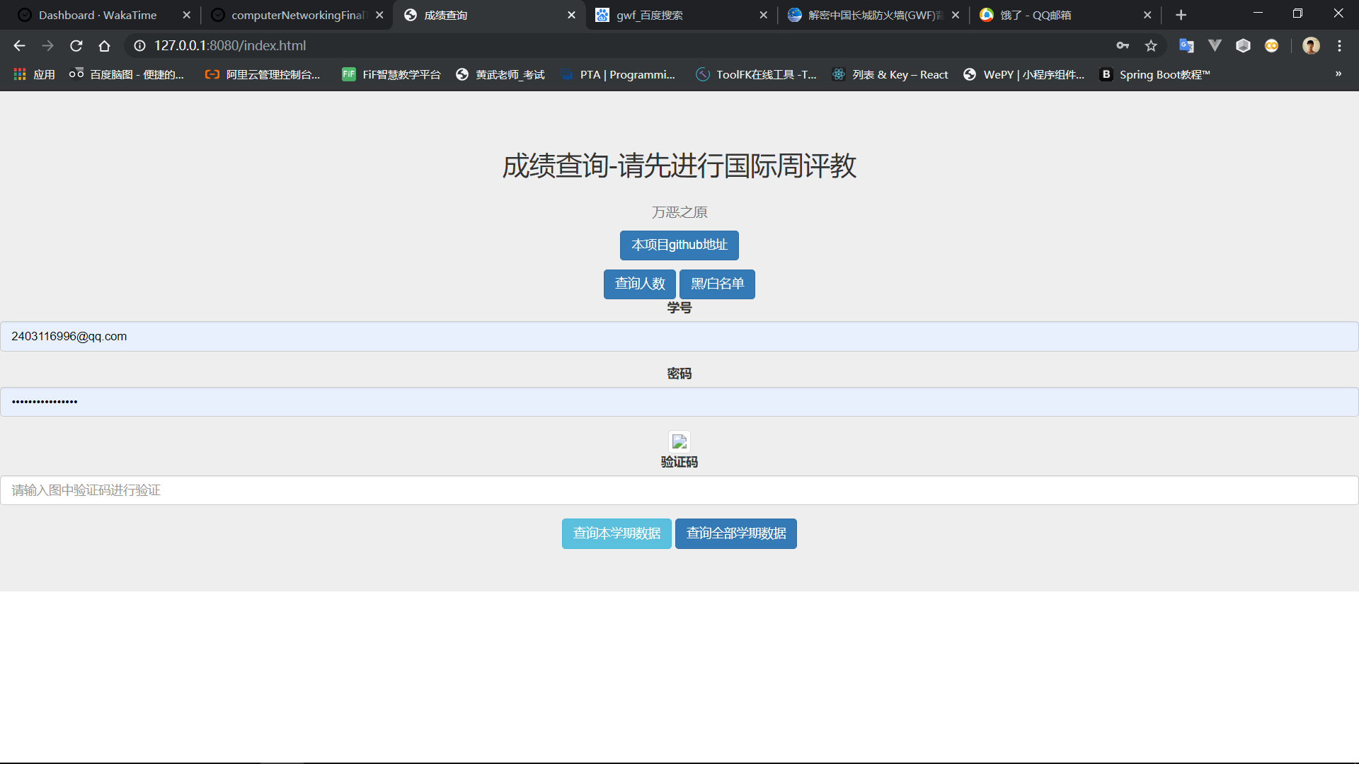Close the QQ邮箱 tab
The height and width of the screenshot is (764, 1359).
(x=1147, y=15)
